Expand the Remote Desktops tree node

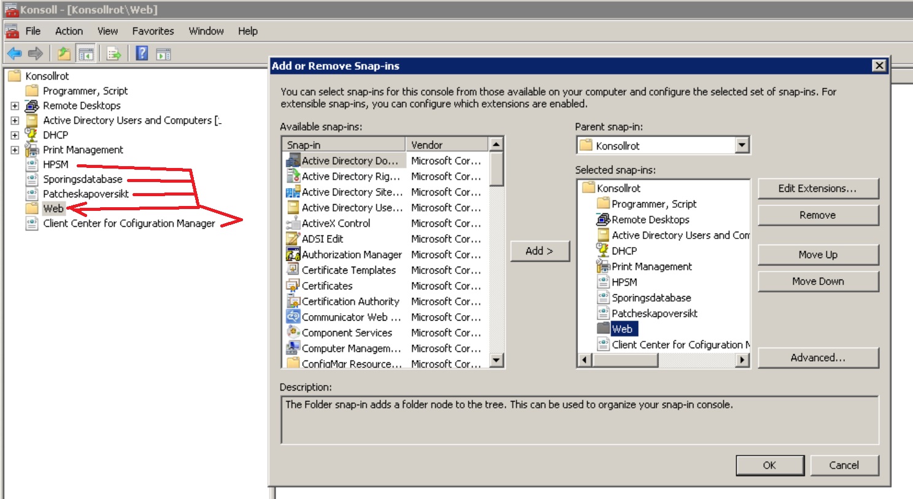pos(15,105)
